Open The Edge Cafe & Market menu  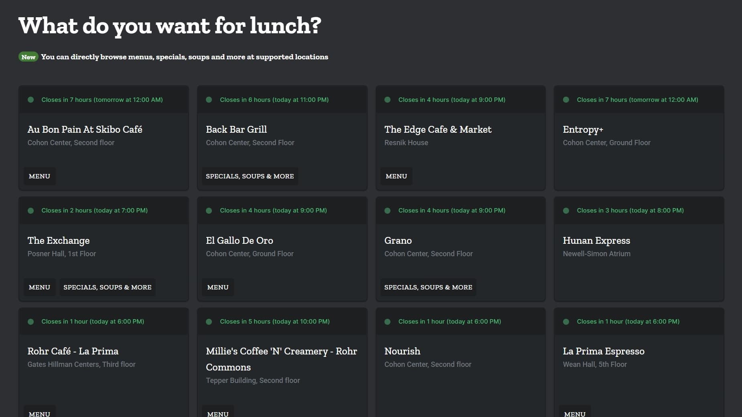coord(396,176)
